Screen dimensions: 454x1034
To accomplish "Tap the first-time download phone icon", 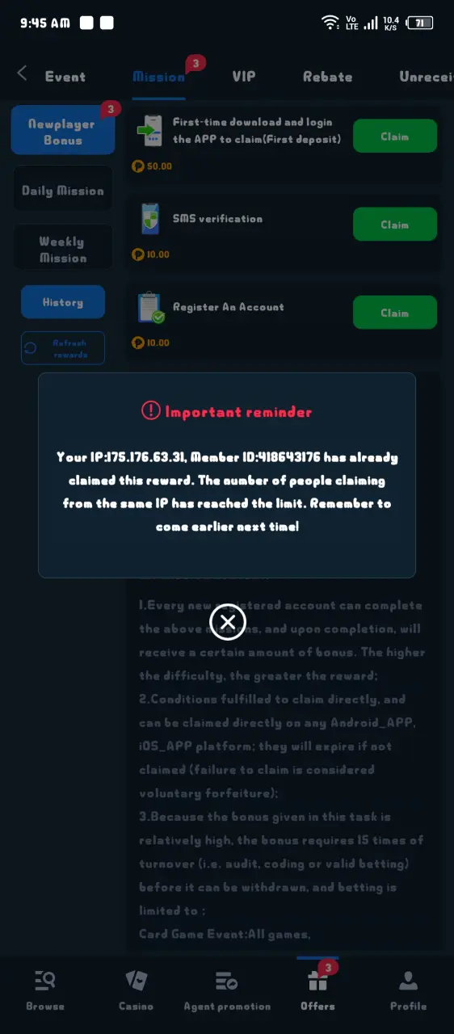I will coord(151,131).
